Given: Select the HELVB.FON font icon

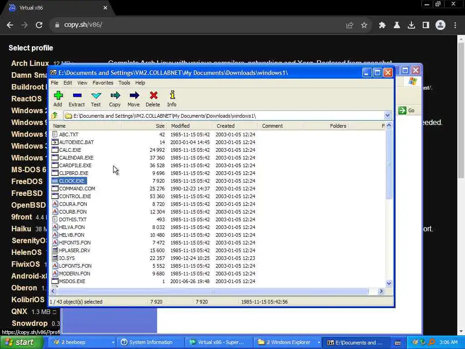Looking at the screenshot, I should click(55, 234).
